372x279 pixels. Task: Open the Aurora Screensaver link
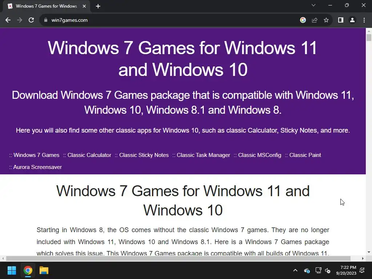(37, 167)
